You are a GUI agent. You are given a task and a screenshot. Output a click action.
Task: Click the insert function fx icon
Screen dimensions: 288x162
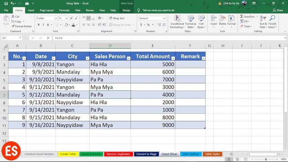click(48, 38)
